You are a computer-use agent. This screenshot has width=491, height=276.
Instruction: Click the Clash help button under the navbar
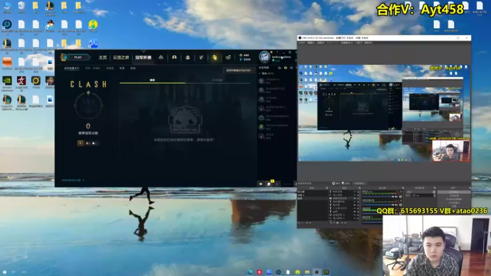[239, 71]
